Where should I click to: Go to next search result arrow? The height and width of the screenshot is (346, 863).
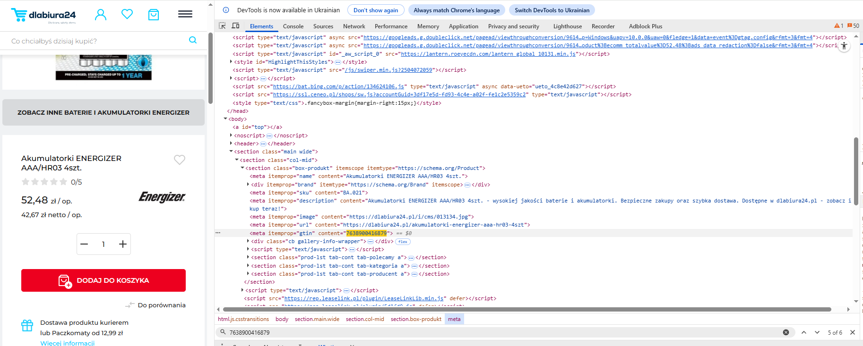tap(817, 332)
